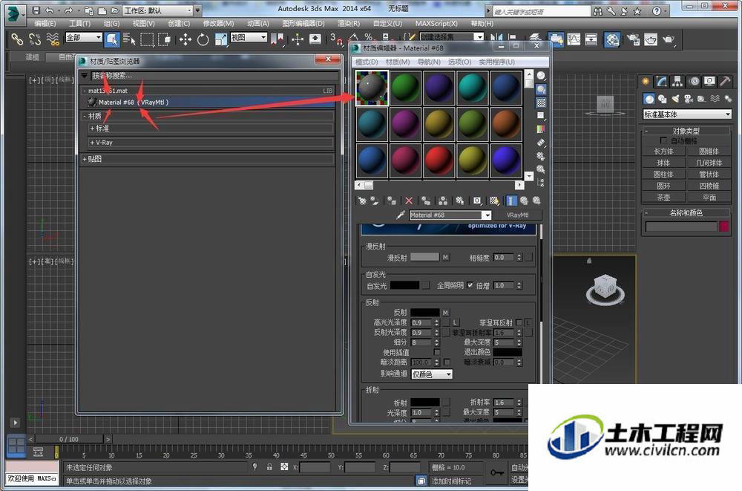742x491 pixels.
Task: Toggle sample Background checker icon
Action: click(x=541, y=103)
